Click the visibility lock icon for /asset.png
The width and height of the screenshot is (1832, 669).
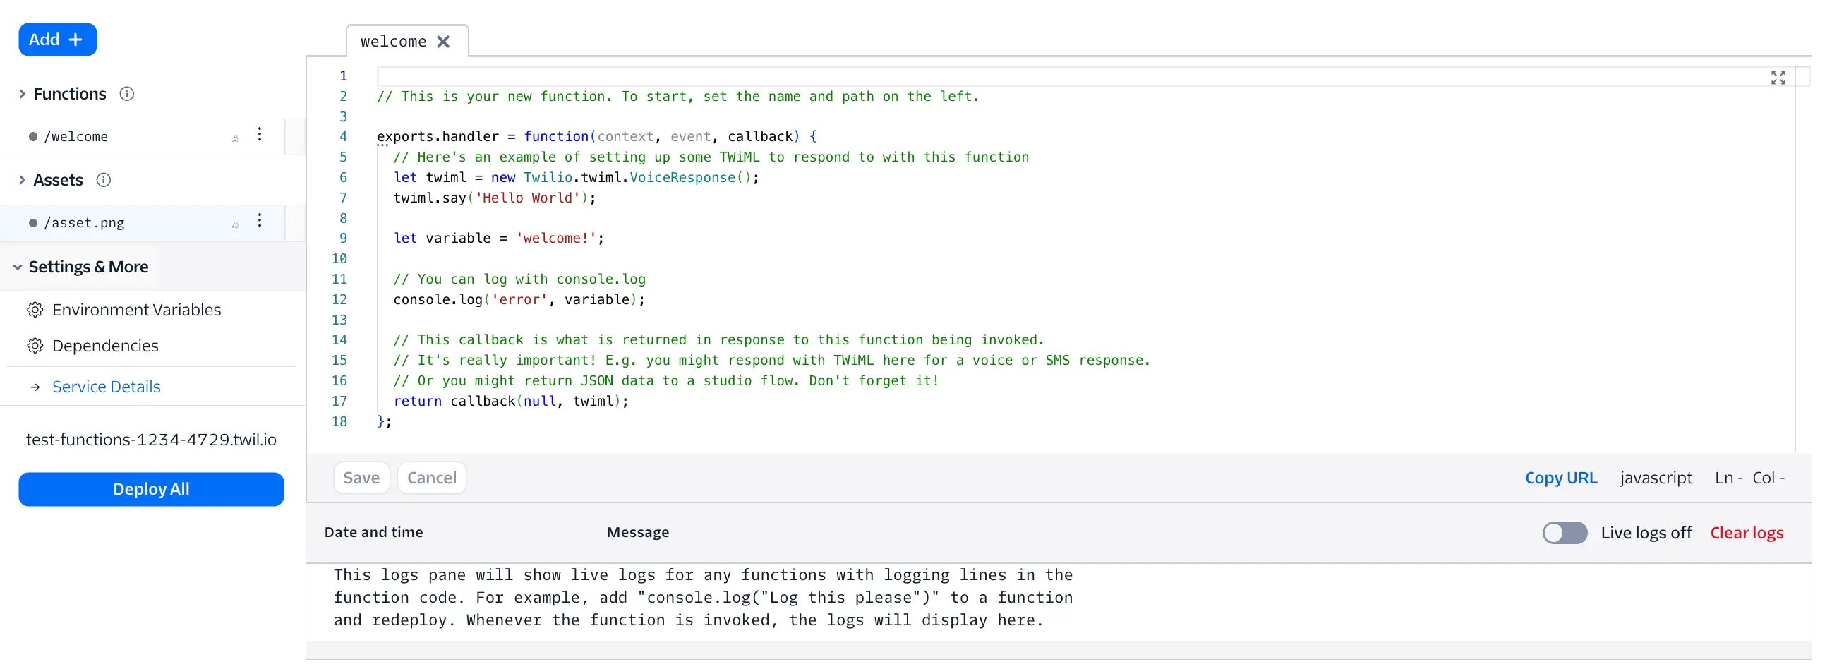pyautogui.click(x=235, y=224)
